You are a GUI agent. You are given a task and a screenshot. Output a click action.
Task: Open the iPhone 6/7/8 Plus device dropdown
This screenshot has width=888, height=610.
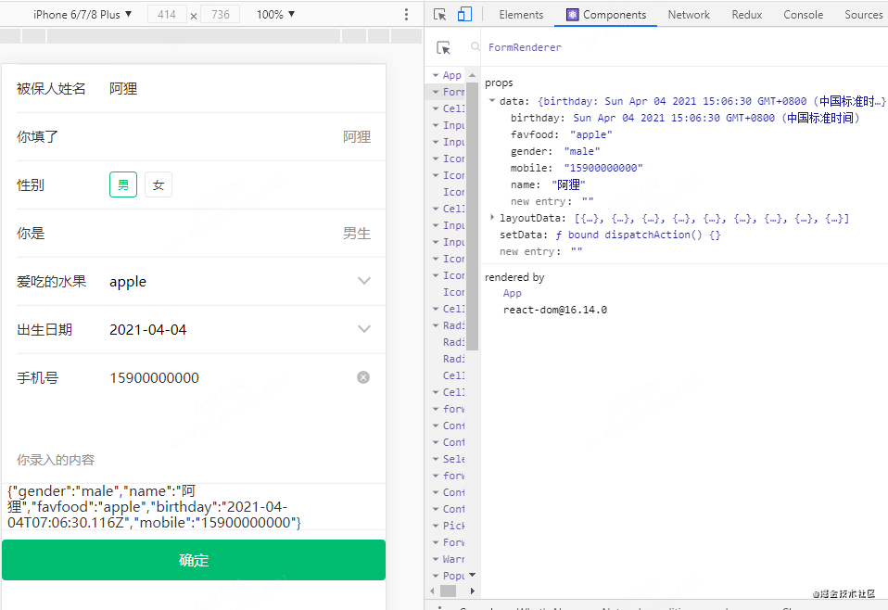coord(82,15)
